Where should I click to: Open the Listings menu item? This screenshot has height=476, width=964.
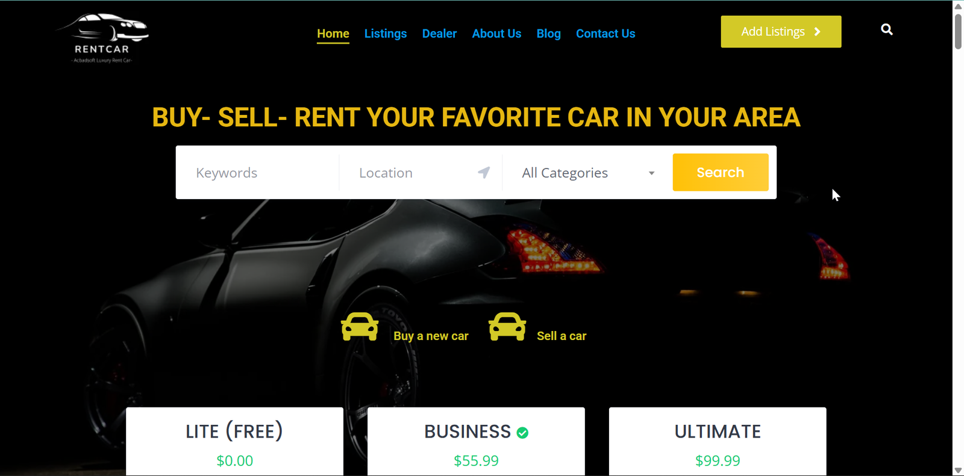coord(386,34)
